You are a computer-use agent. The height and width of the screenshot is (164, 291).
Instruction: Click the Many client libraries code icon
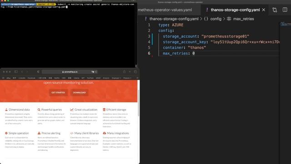72,133
